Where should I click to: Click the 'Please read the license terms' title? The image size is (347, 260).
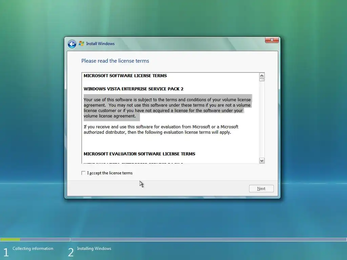tap(115, 61)
